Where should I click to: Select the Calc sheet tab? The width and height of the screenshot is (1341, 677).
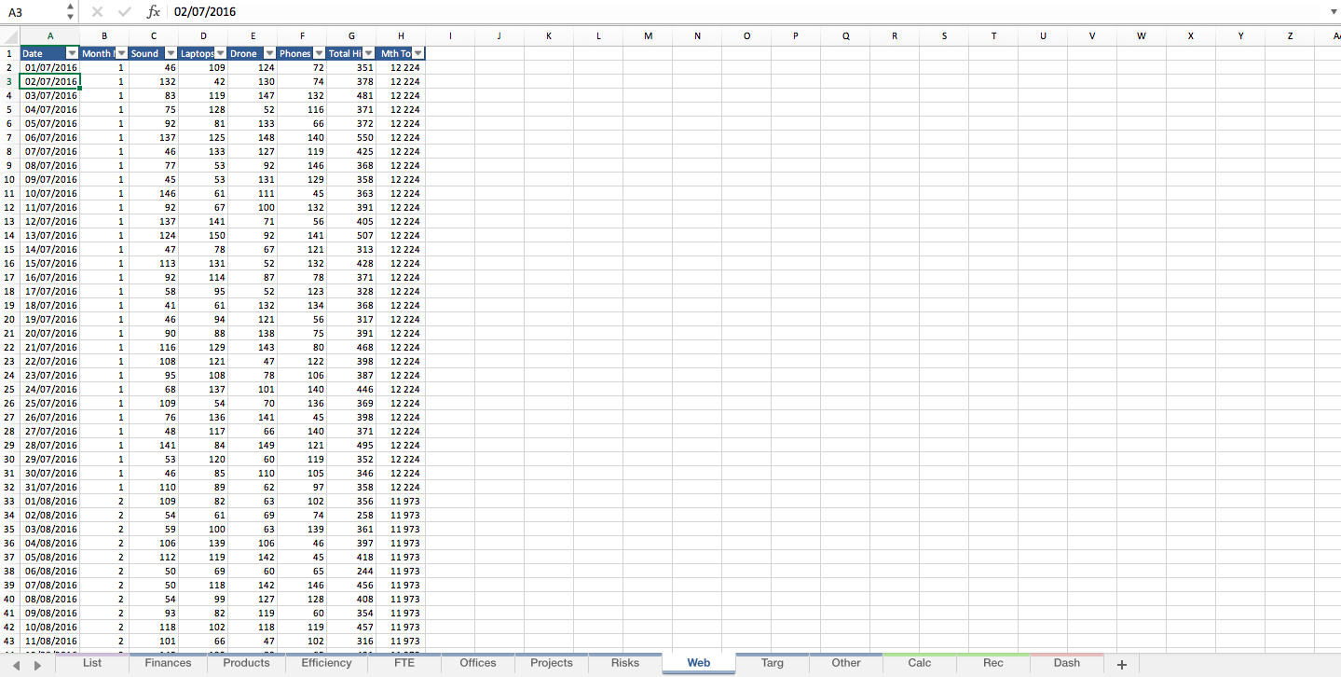coord(918,663)
